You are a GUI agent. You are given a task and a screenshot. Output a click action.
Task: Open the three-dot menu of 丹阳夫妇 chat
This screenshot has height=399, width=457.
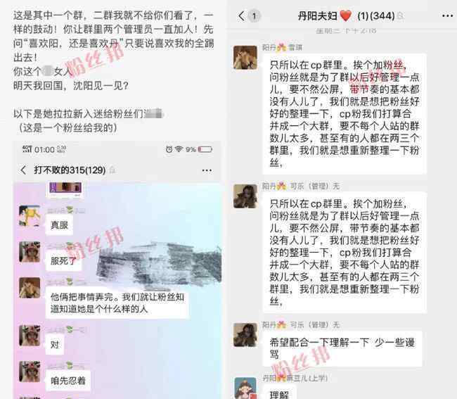click(447, 15)
